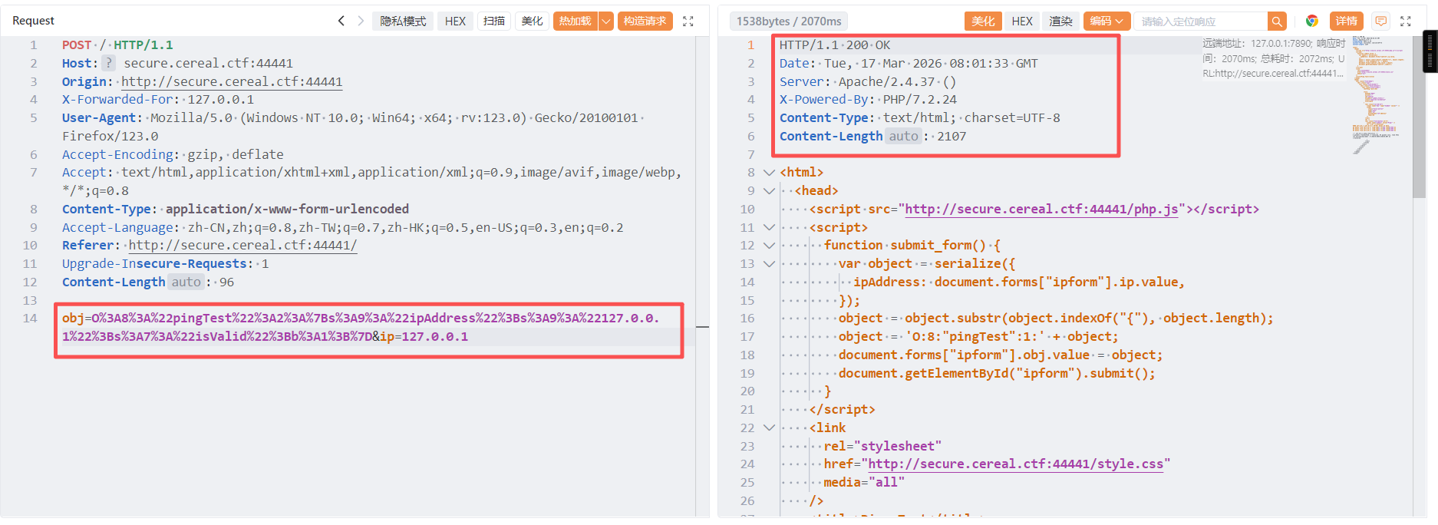Click the 热加载 hot reload button
The width and height of the screenshot is (1438, 525).
tap(575, 21)
